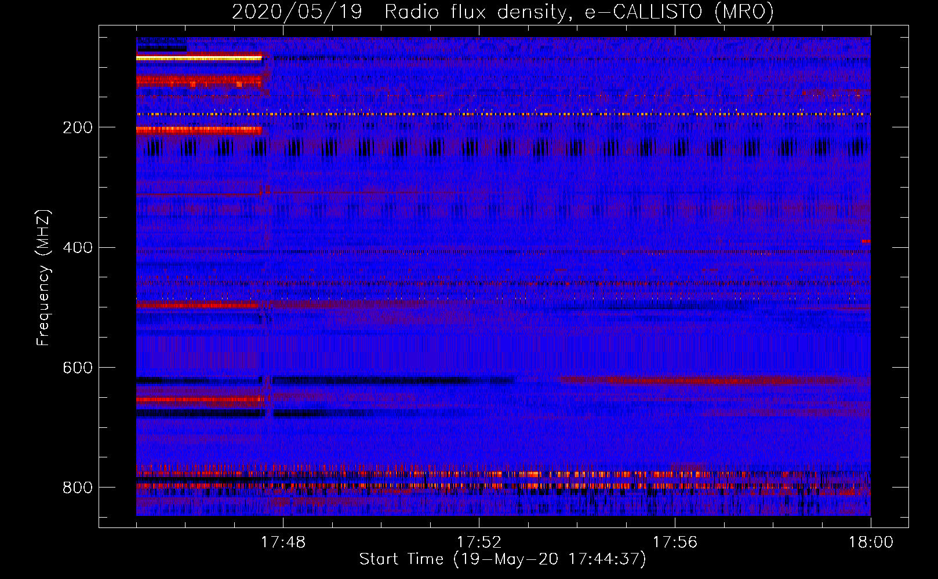Click the 17:52 time tick label
This screenshot has width=938, height=579.
tap(479, 542)
